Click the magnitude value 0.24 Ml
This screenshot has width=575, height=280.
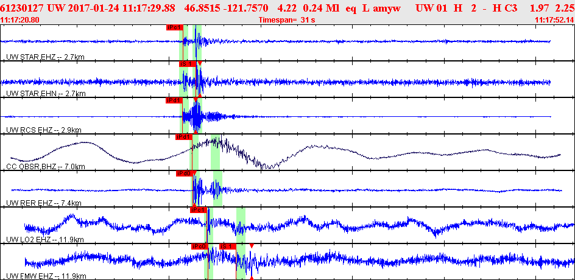click(x=322, y=8)
